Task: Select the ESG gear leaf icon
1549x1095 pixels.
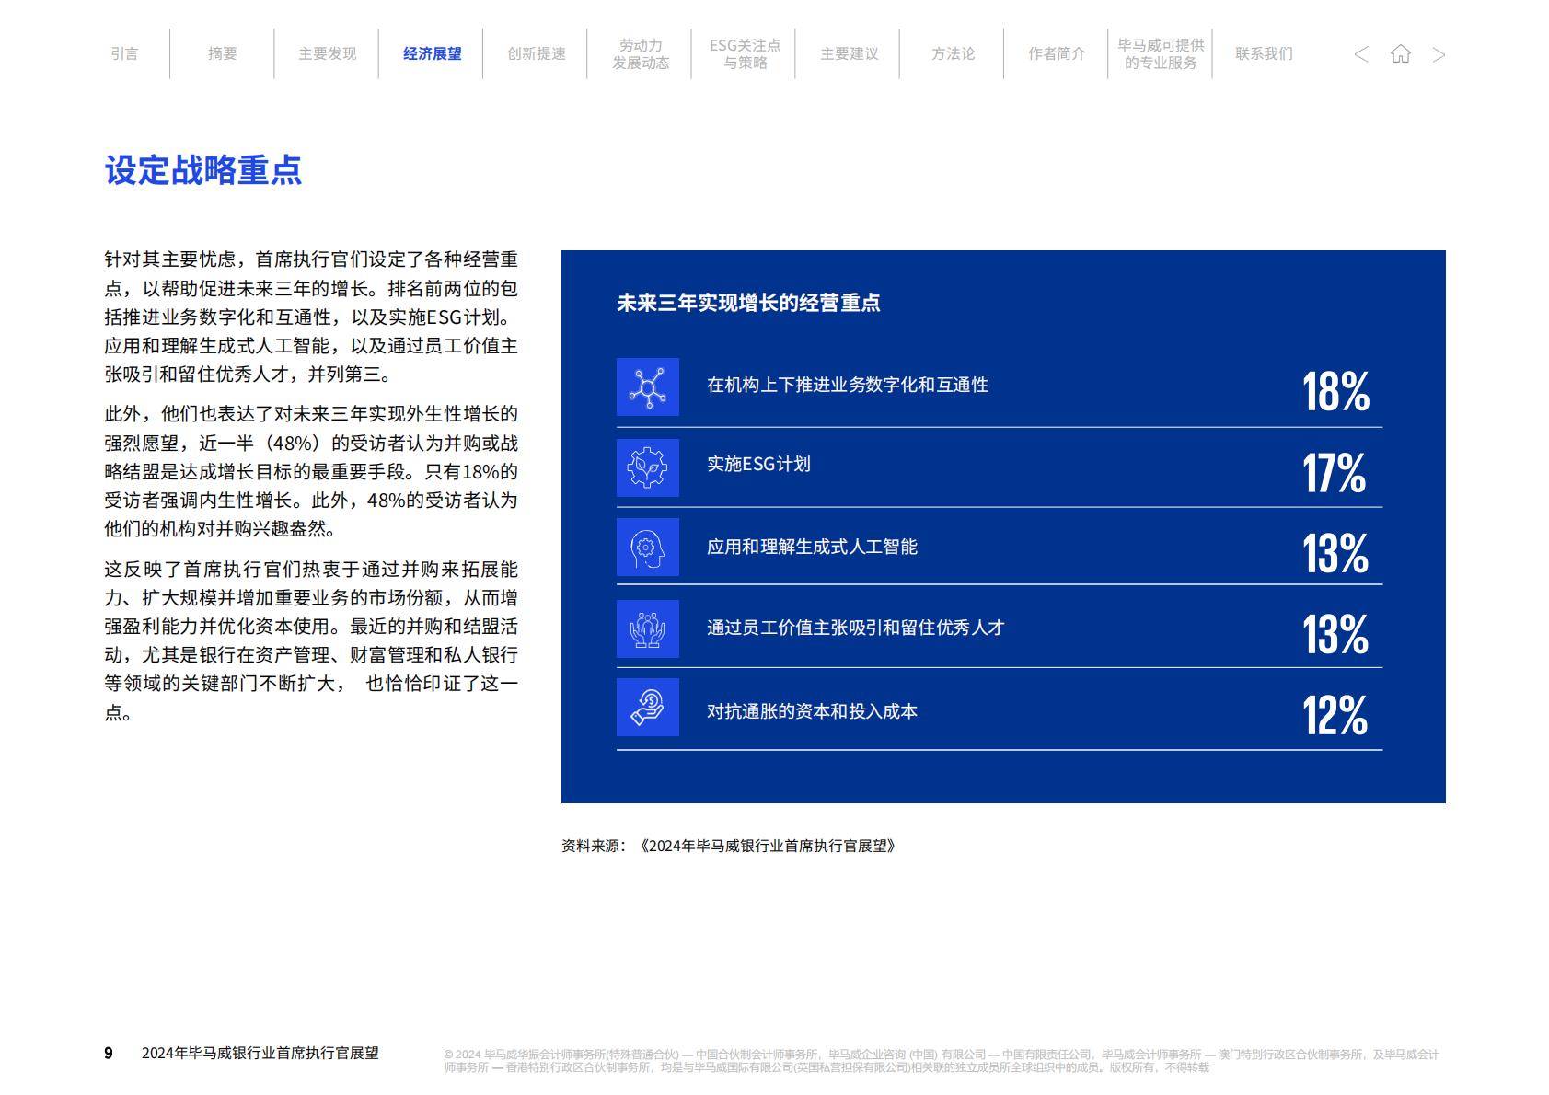Action: 648,467
